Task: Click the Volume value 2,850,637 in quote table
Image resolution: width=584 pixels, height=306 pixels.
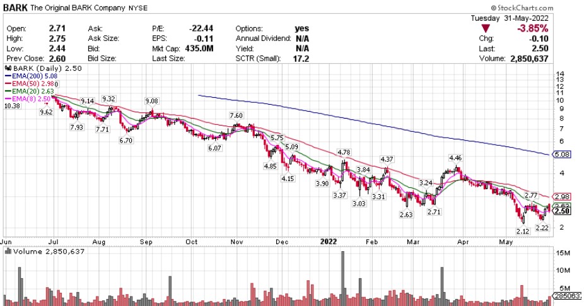Action: pos(529,59)
